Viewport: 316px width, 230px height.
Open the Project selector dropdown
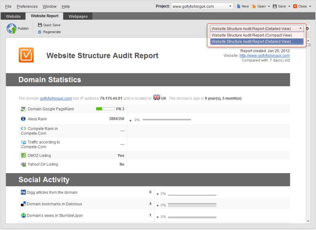[x=230, y=6]
